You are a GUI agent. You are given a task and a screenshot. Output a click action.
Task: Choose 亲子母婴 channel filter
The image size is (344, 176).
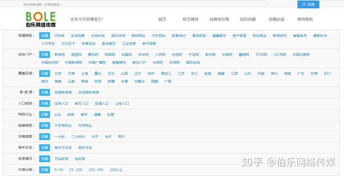149,43
